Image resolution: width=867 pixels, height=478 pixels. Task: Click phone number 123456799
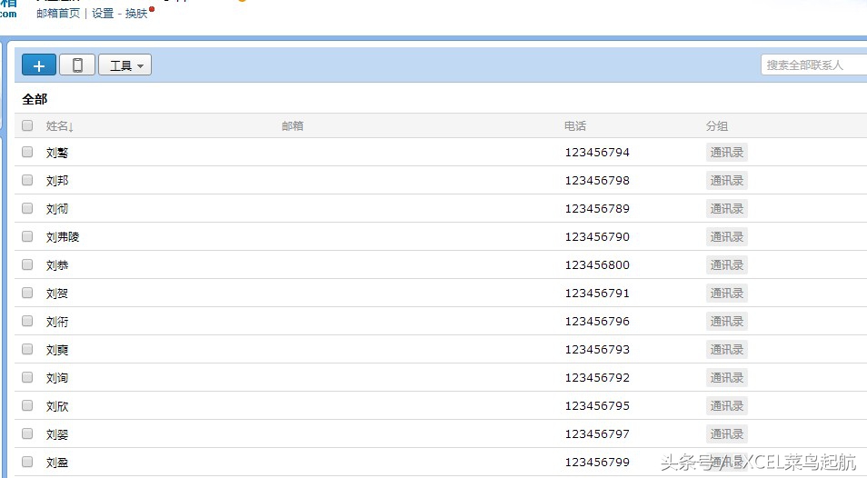(597, 463)
